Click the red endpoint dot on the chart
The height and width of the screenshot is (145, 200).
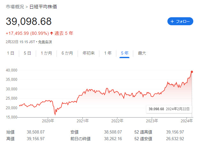pos(192,72)
